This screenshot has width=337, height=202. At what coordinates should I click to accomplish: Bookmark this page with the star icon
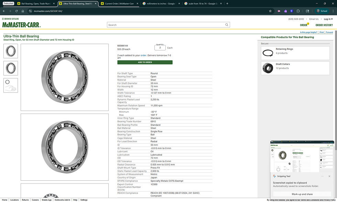coord(270,11)
